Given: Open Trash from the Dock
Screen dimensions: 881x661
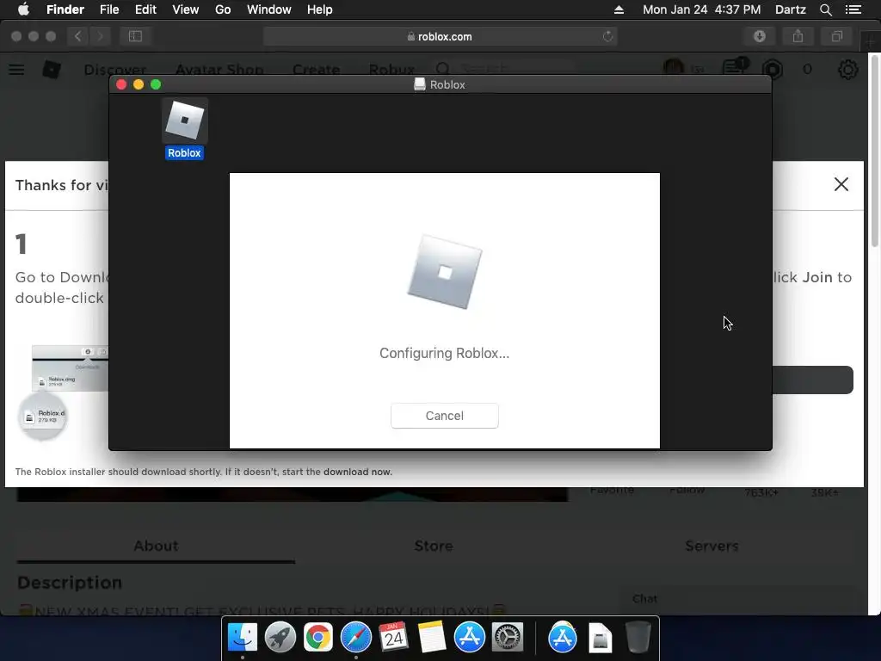Looking at the screenshot, I should coord(638,638).
